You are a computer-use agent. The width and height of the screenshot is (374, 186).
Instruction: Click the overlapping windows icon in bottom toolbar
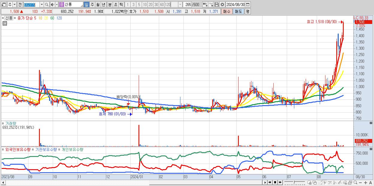(x=314, y=183)
